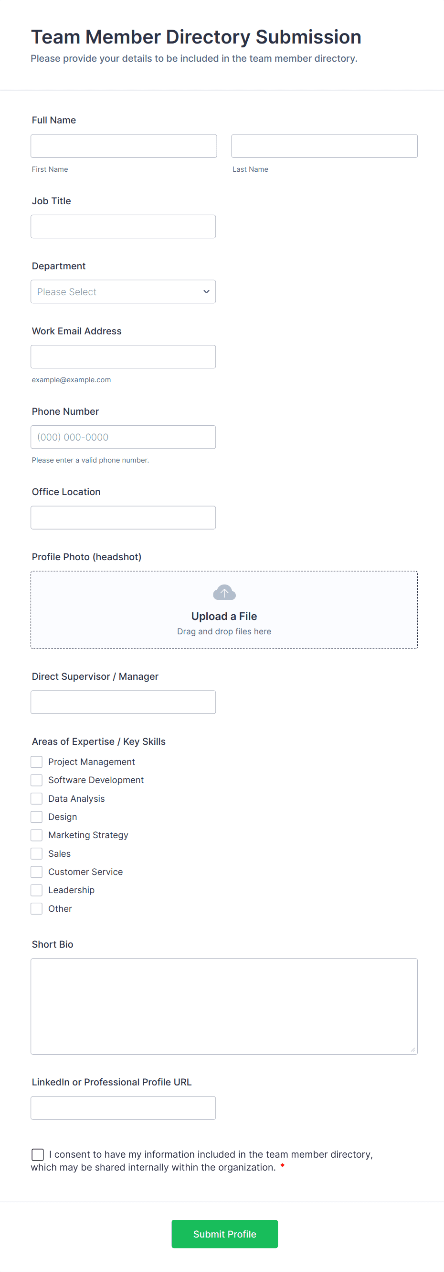Toggle the Sales checkbox
The image size is (444, 1272).
(x=36, y=853)
